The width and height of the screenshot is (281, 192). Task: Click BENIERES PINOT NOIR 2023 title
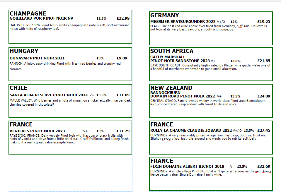[x=37, y=131]
